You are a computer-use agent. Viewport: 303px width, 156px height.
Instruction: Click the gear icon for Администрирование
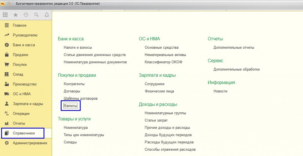pyautogui.click(x=7, y=143)
